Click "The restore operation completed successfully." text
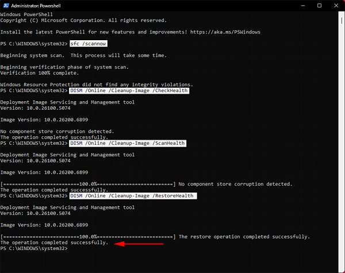The height and width of the screenshot is (273, 345). pyautogui.click(x=244, y=237)
